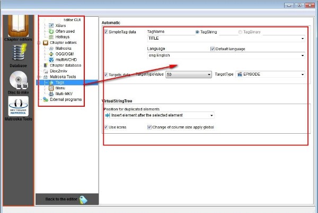The width and height of the screenshot is (318, 213).
Task: Select multiAVCHD tree entry
Action: (66, 60)
